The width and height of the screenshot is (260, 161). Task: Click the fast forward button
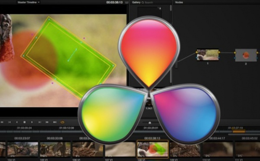point(47,122)
